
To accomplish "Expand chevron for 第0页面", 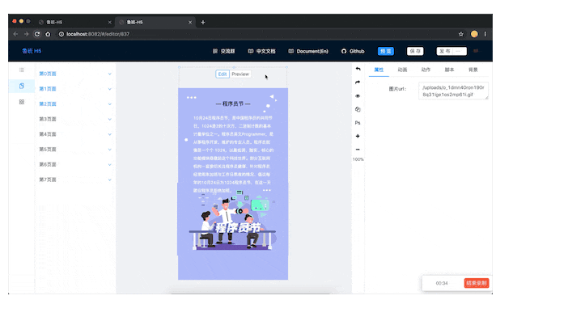I will tap(110, 74).
